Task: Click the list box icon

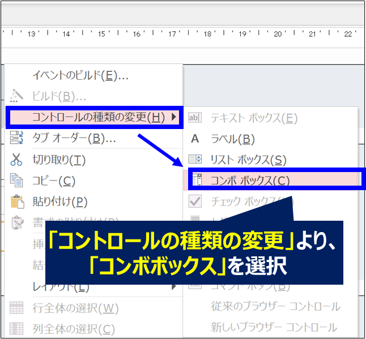Action: coord(195,160)
